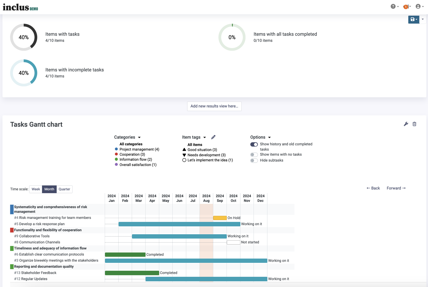428x287 pixels.
Task: Click Add new results view here
Action: [214, 106]
